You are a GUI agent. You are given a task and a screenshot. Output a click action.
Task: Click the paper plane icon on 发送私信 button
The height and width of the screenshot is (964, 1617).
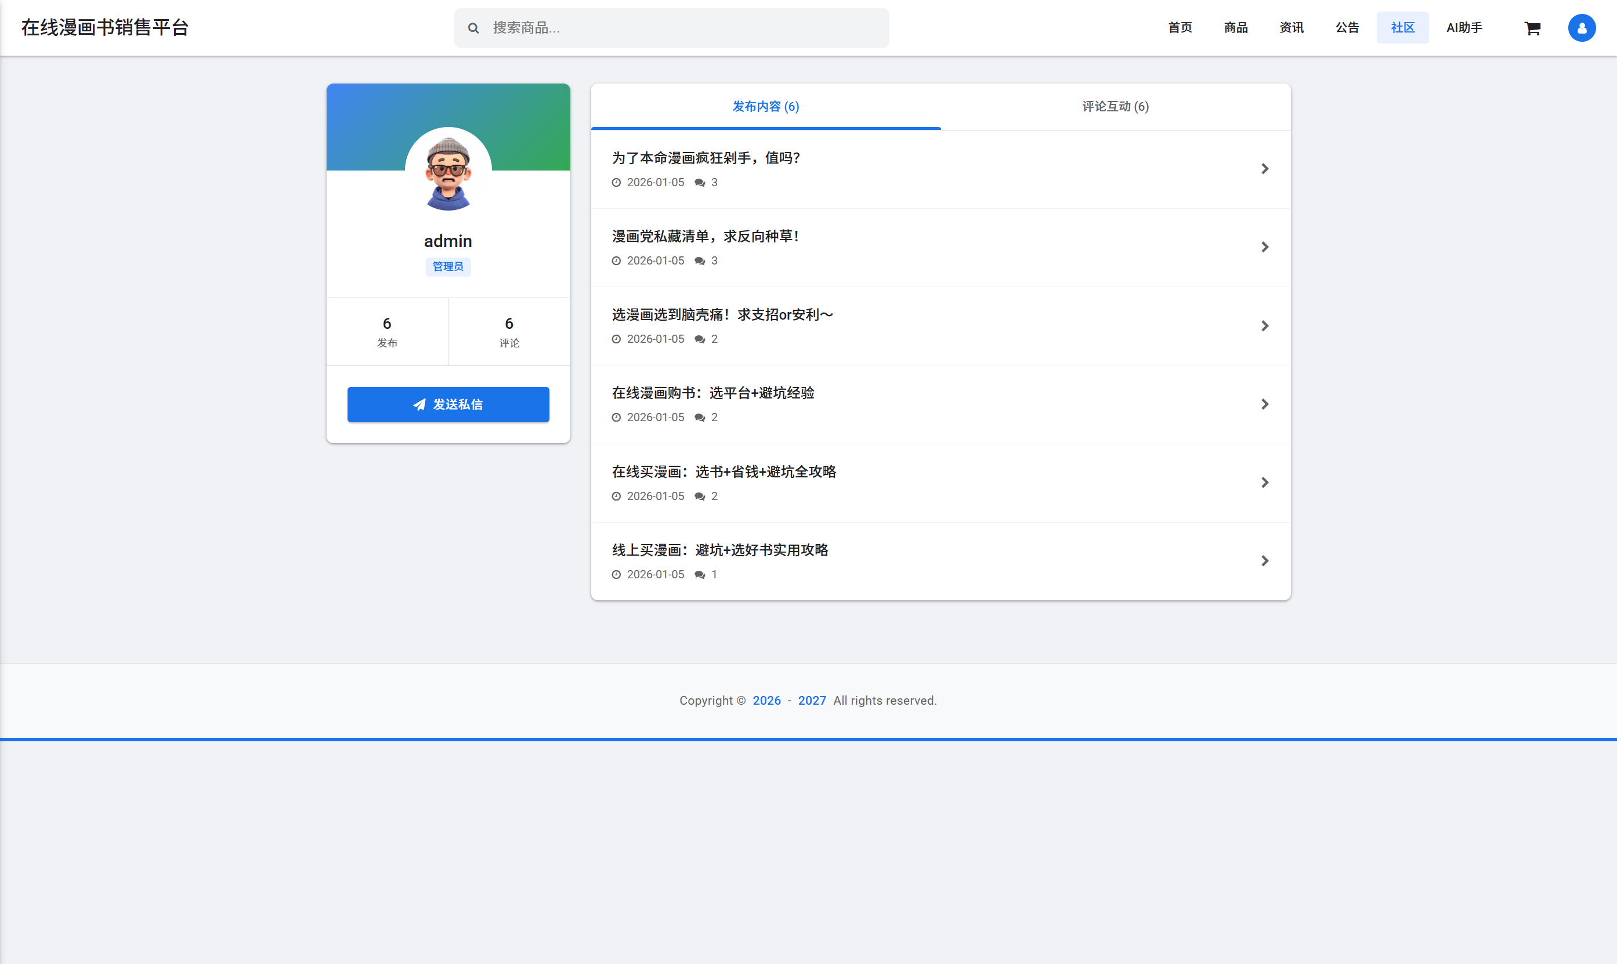click(419, 404)
